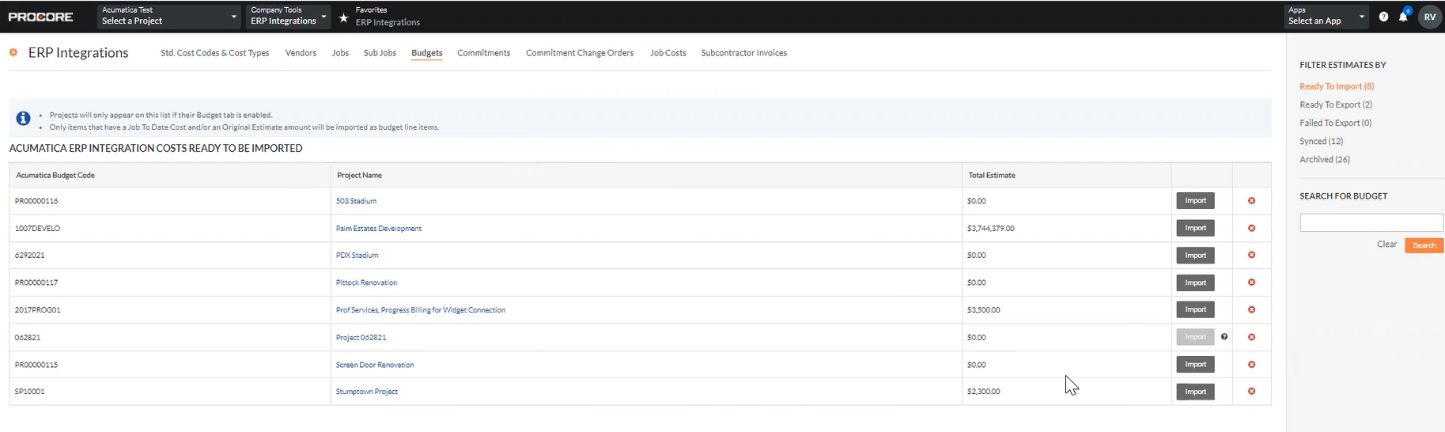Import the PDX Stadium budget
This screenshot has width=1445, height=432.
(1195, 256)
